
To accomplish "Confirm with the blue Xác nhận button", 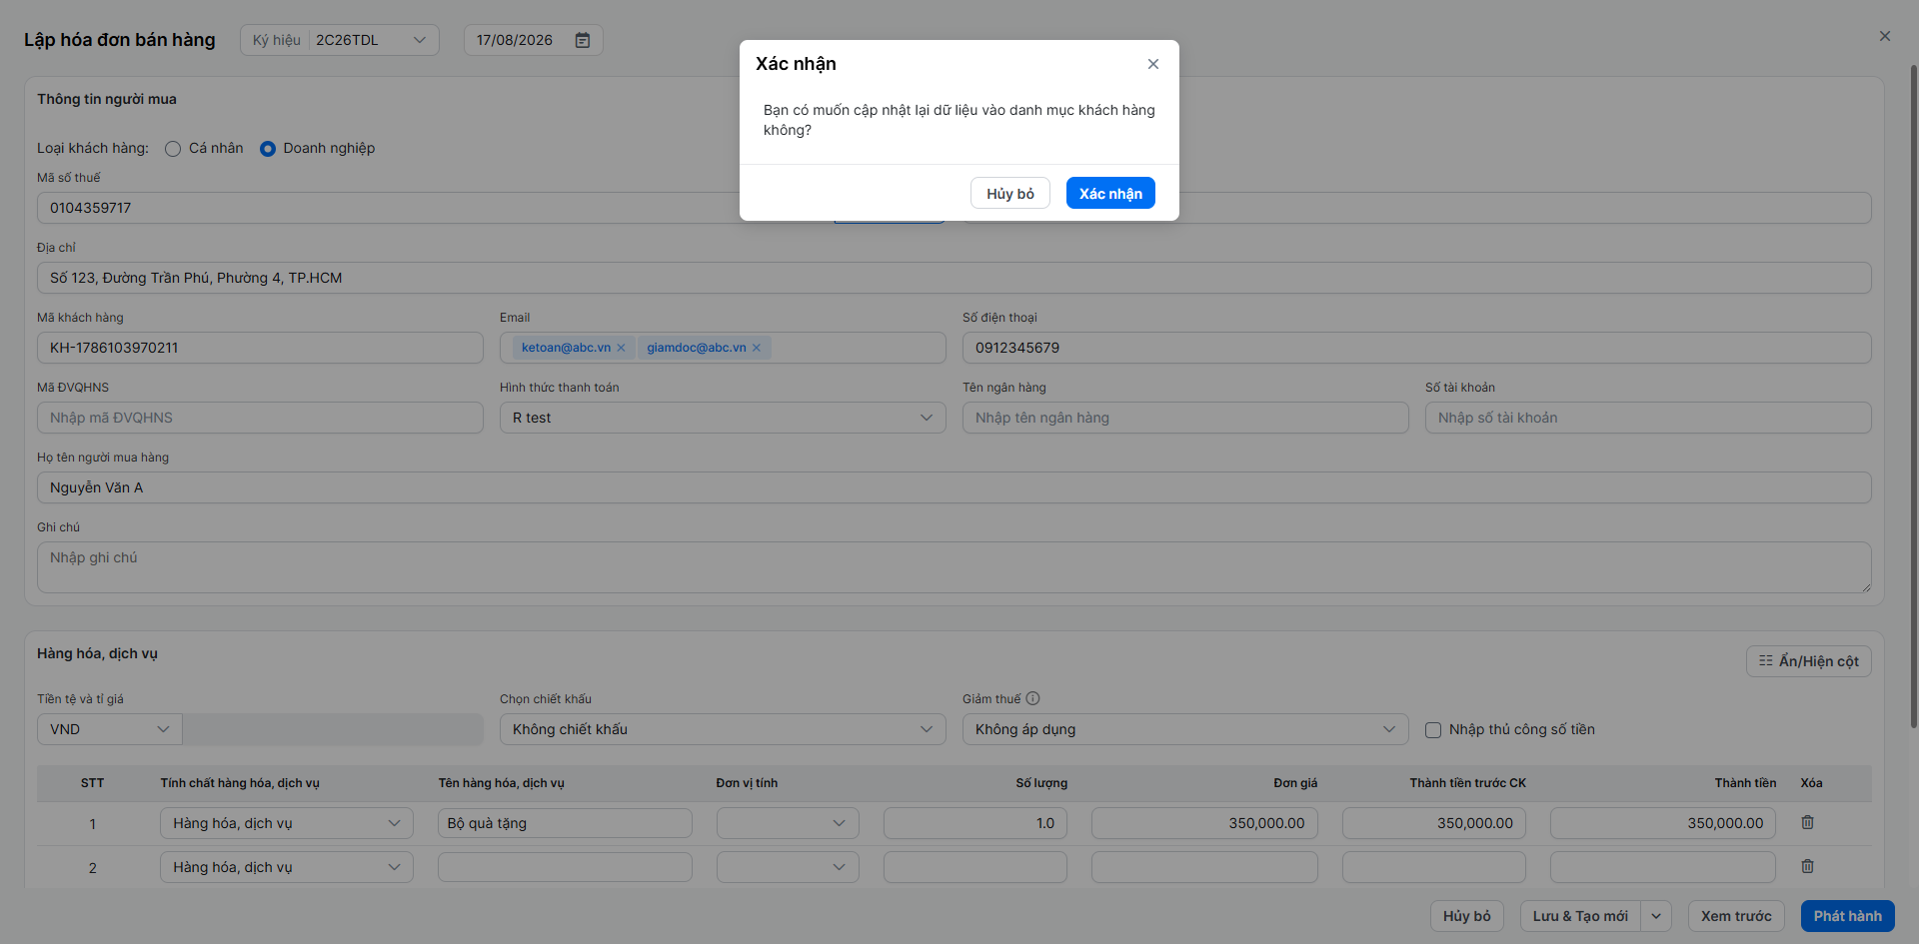I will point(1110,193).
